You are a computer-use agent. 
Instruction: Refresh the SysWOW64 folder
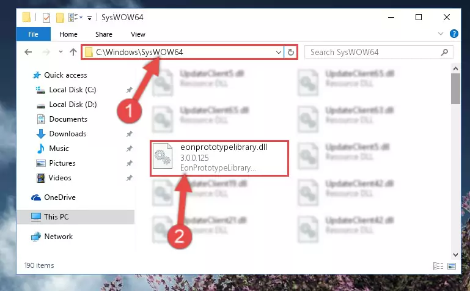pyautogui.click(x=291, y=53)
